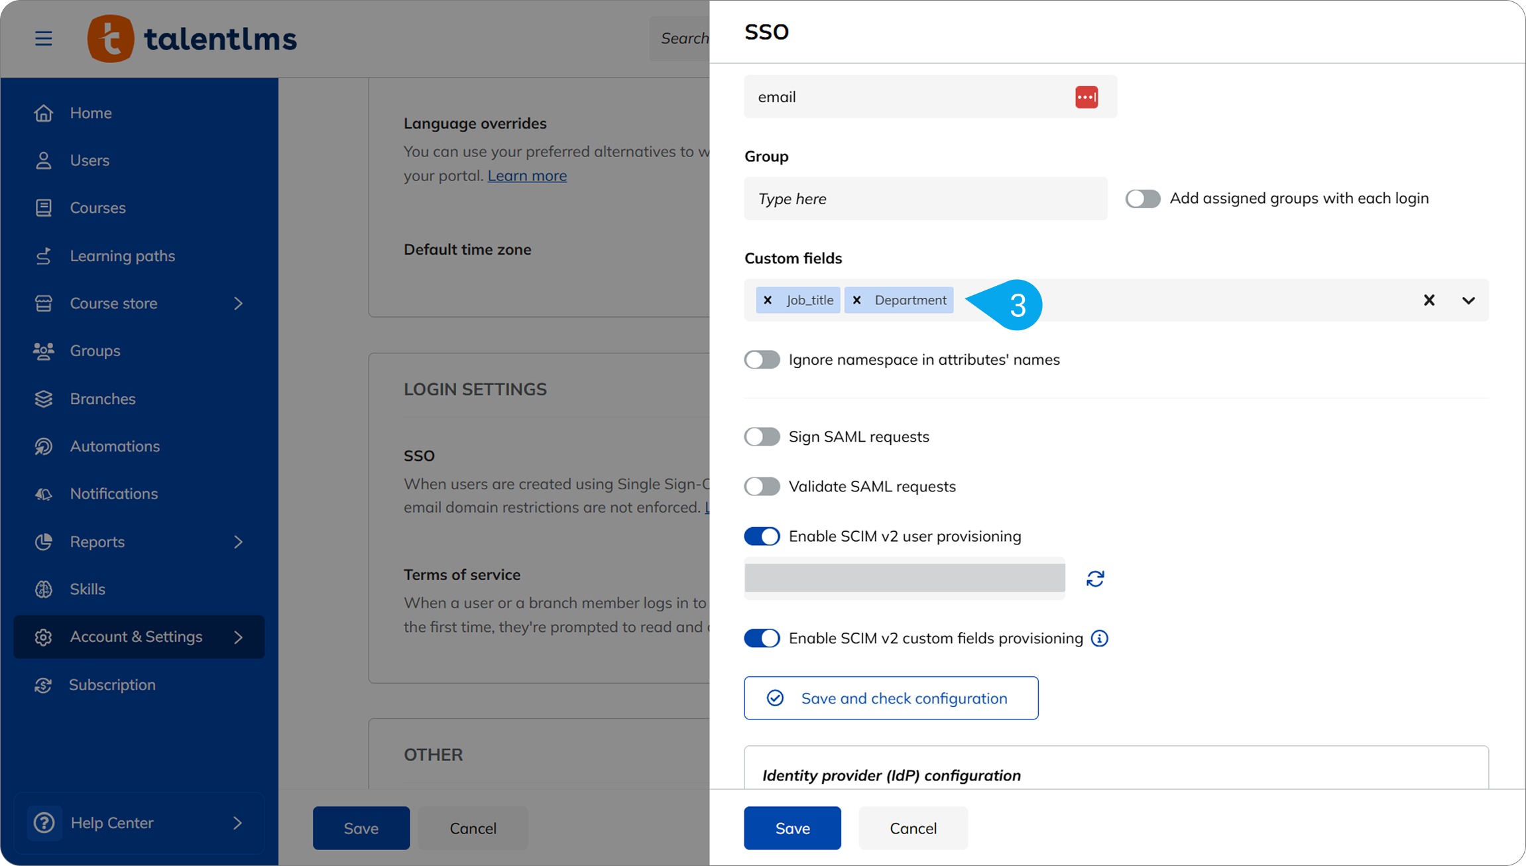Expand the Reports sidebar submenu
The width and height of the screenshot is (1526, 866).
238,542
